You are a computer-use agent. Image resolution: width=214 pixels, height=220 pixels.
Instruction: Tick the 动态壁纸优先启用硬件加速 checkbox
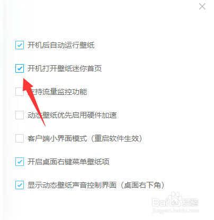[x=20, y=115]
